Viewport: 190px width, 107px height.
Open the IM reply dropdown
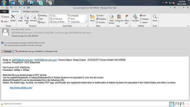coord(41,19)
